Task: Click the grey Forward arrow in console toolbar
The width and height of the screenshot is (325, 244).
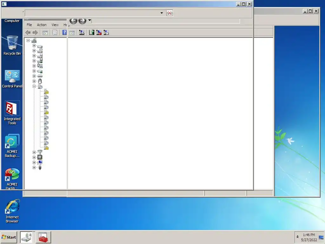Action: point(35,33)
